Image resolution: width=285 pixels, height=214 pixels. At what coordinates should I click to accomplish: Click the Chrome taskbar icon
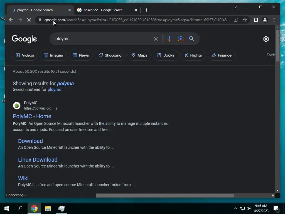click(34, 208)
